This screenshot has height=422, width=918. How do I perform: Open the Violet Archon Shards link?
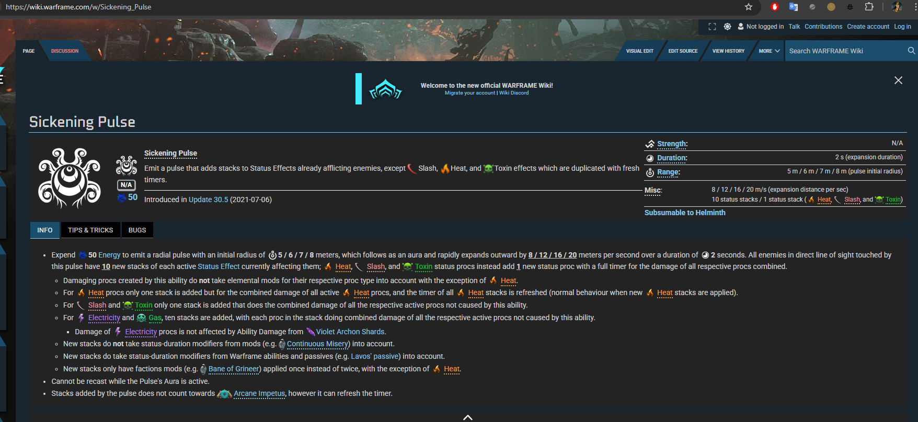coord(350,332)
